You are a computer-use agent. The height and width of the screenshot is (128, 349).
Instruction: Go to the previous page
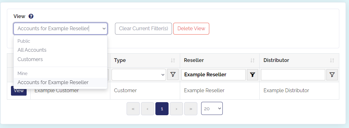pos(148,109)
